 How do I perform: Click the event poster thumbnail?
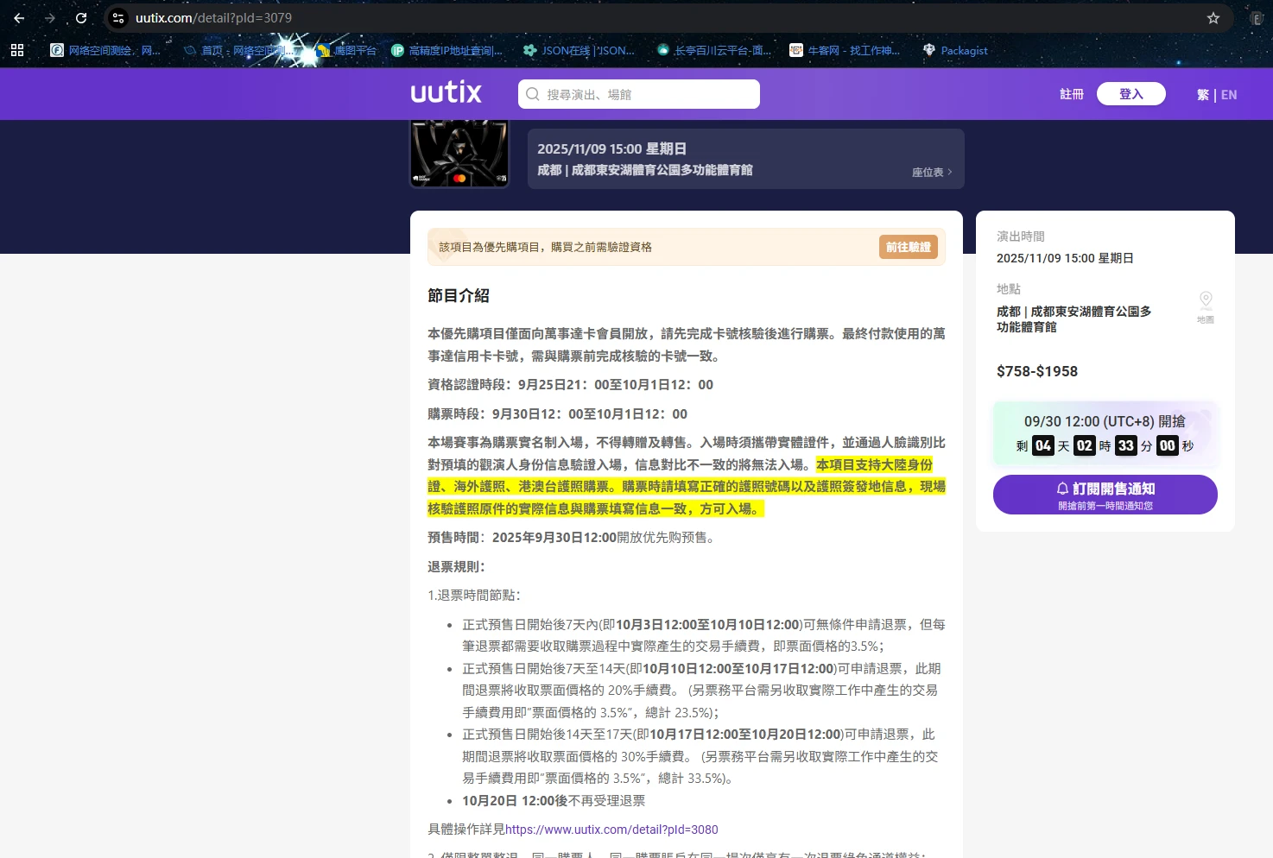point(459,154)
